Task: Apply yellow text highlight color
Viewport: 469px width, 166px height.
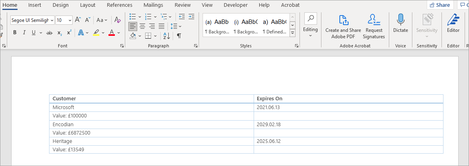Action: [96, 33]
